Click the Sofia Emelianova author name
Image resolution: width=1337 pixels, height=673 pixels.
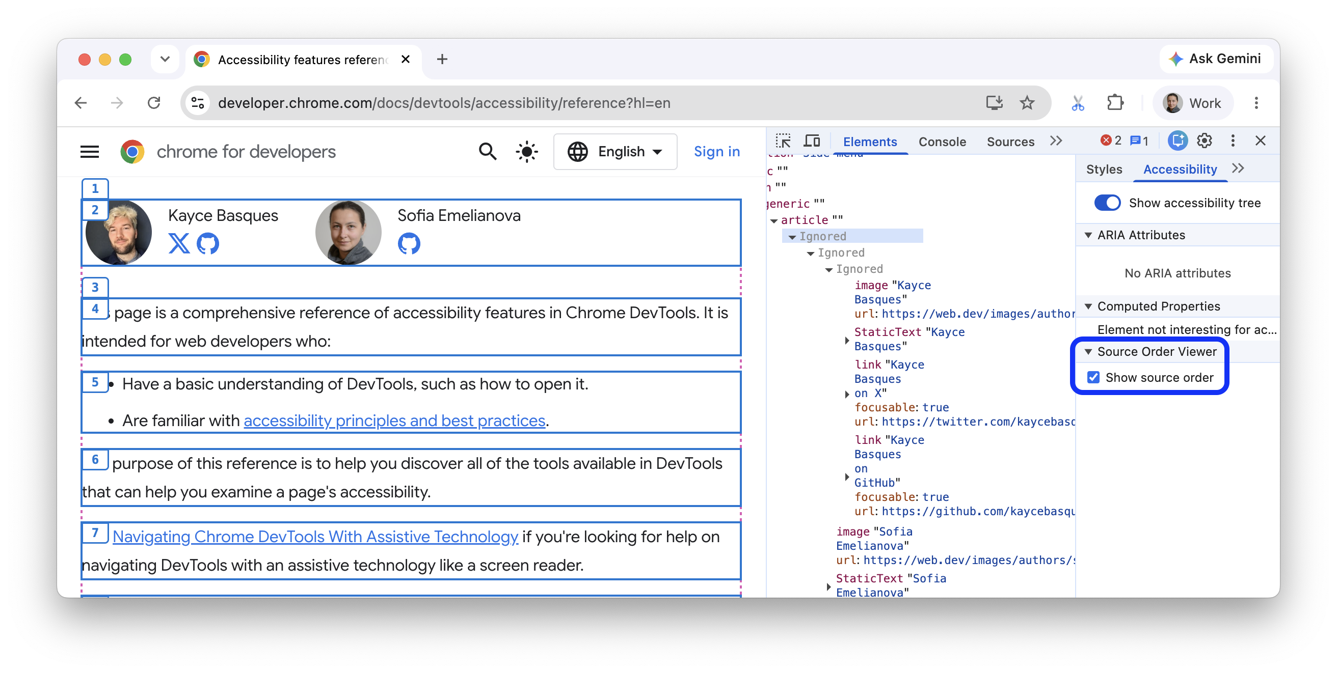pyautogui.click(x=459, y=215)
